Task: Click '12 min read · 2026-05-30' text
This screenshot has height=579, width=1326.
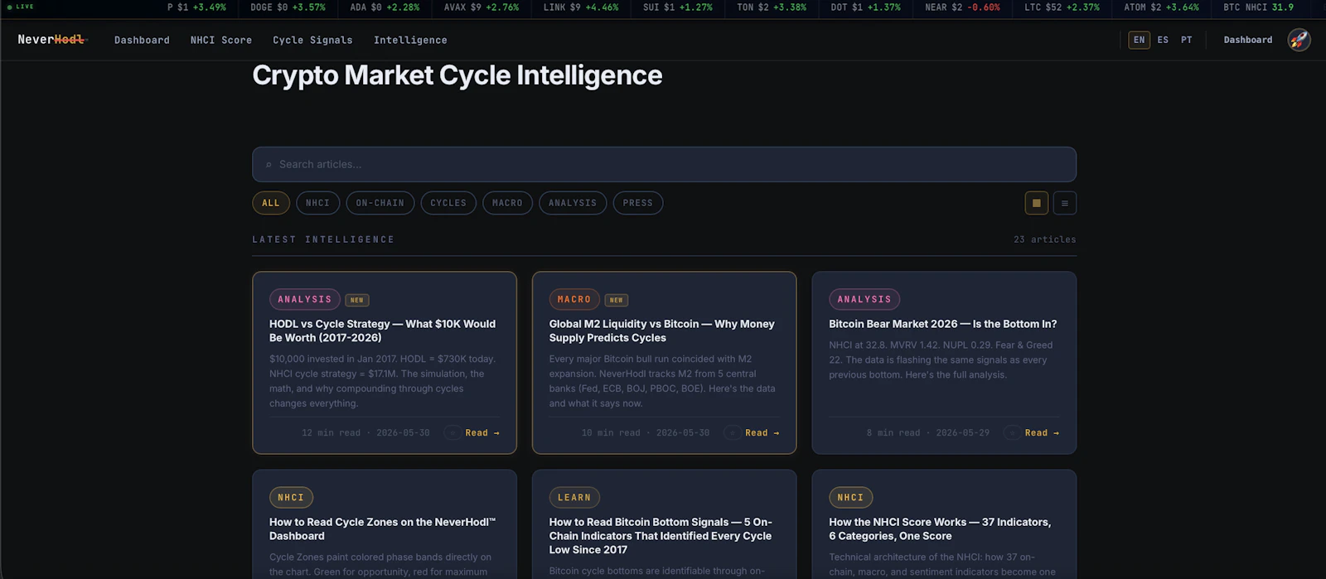Action: pyautogui.click(x=365, y=432)
